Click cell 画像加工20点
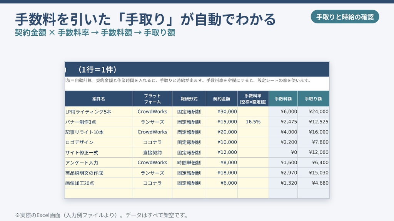394x221 pixels. (x=98, y=183)
